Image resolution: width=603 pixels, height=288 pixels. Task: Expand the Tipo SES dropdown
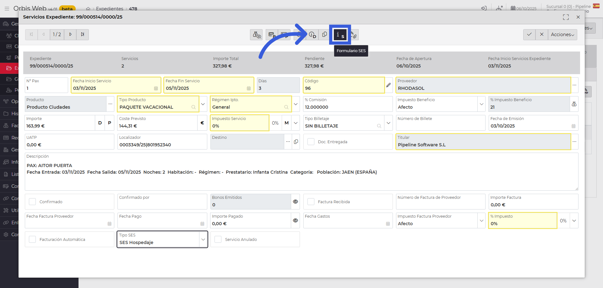[x=203, y=239]
